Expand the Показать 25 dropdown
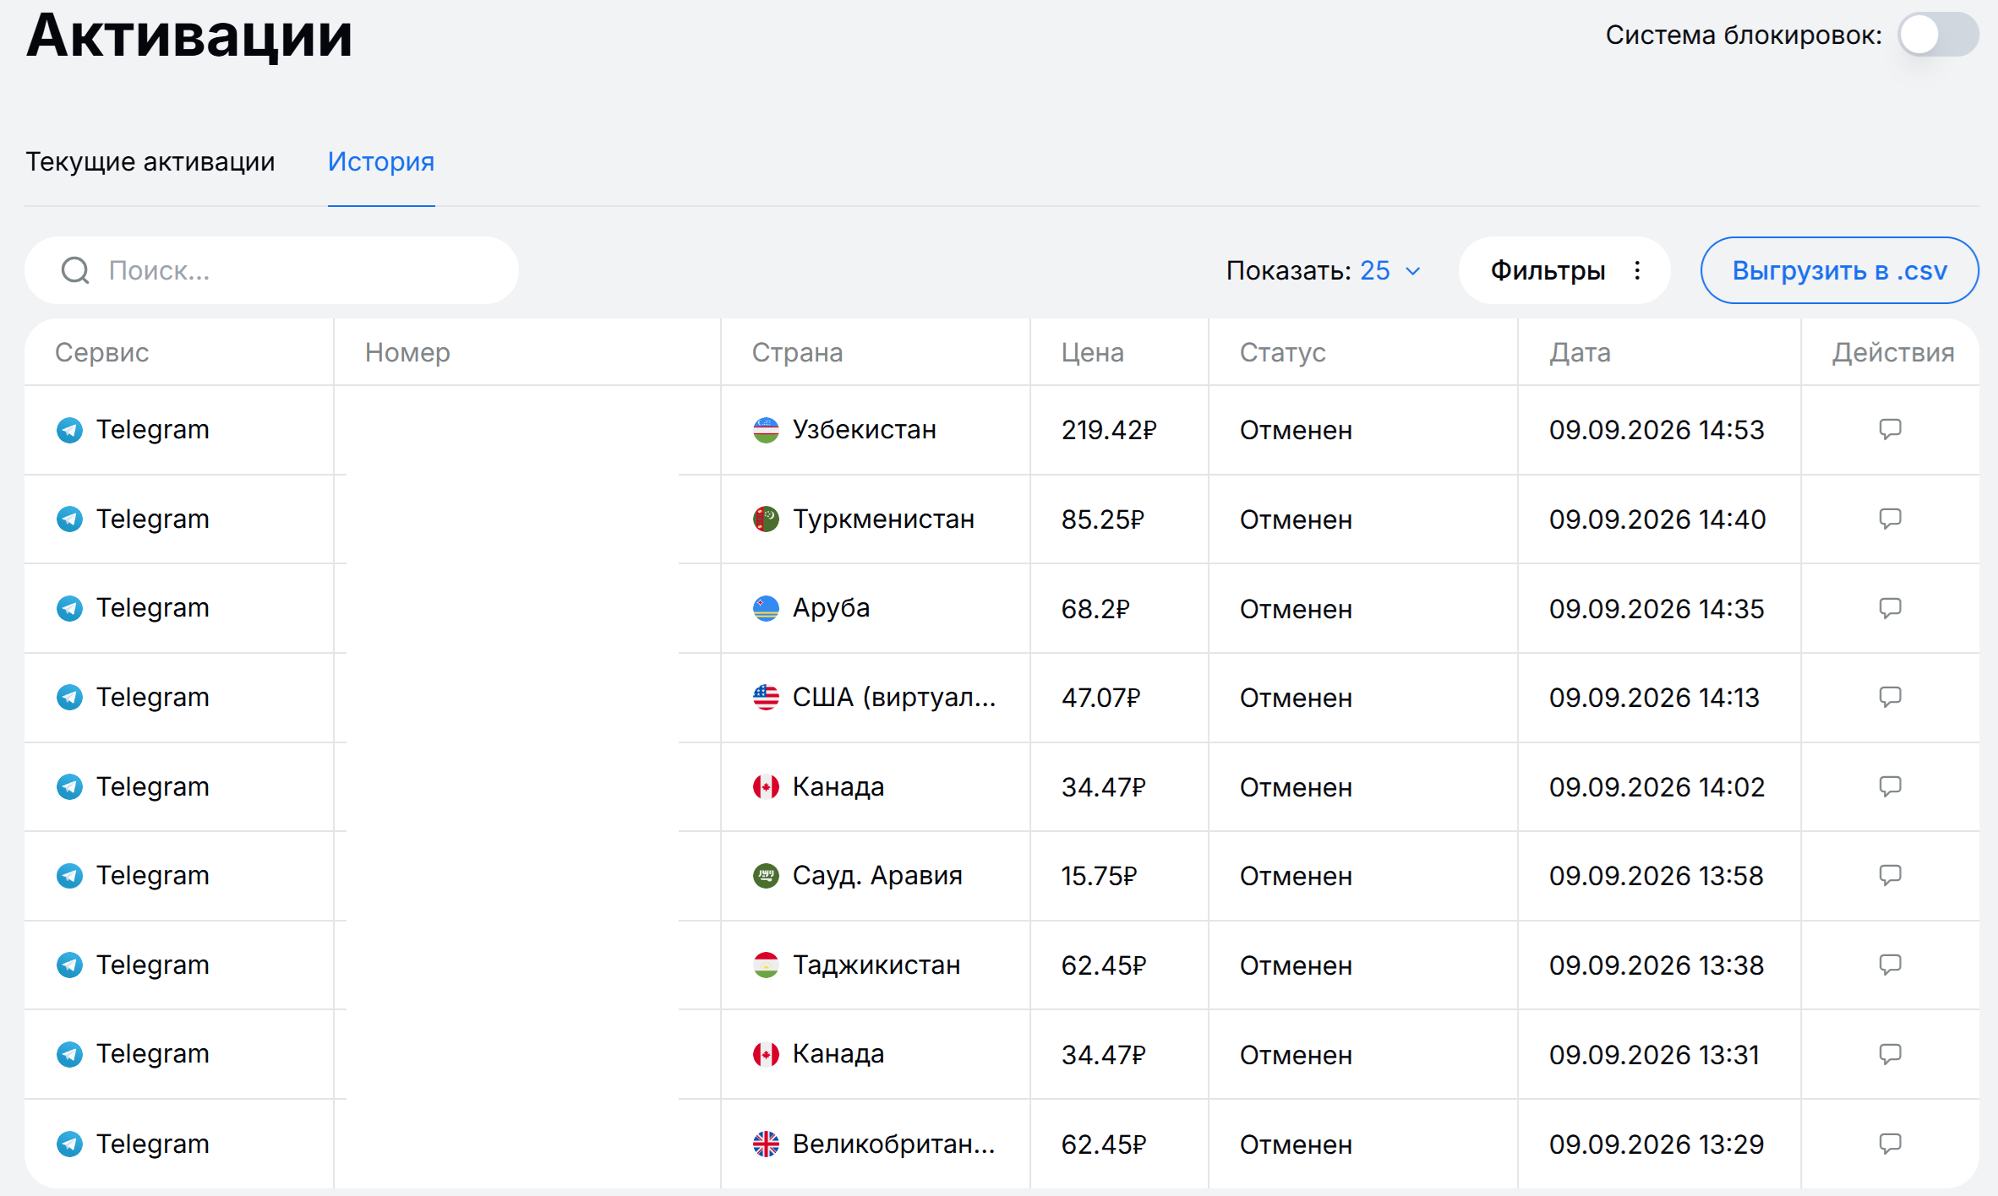 [1324, 270]
